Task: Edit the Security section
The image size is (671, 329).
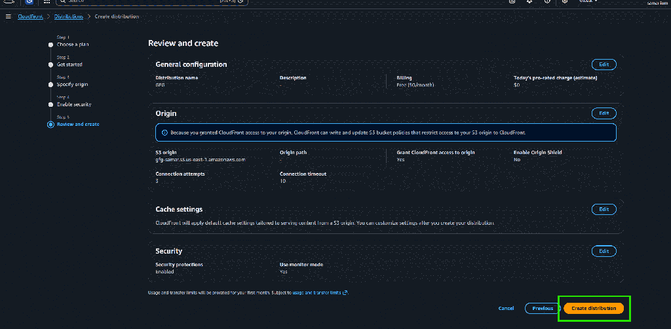Action: pyautogui.click(x=604, y=251)
